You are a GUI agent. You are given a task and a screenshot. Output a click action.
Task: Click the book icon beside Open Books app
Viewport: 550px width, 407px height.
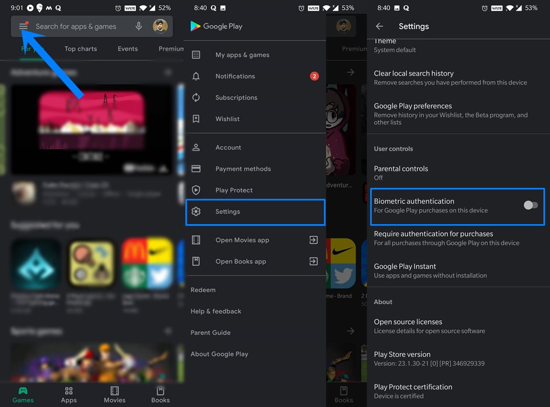[x=196, y=261]
